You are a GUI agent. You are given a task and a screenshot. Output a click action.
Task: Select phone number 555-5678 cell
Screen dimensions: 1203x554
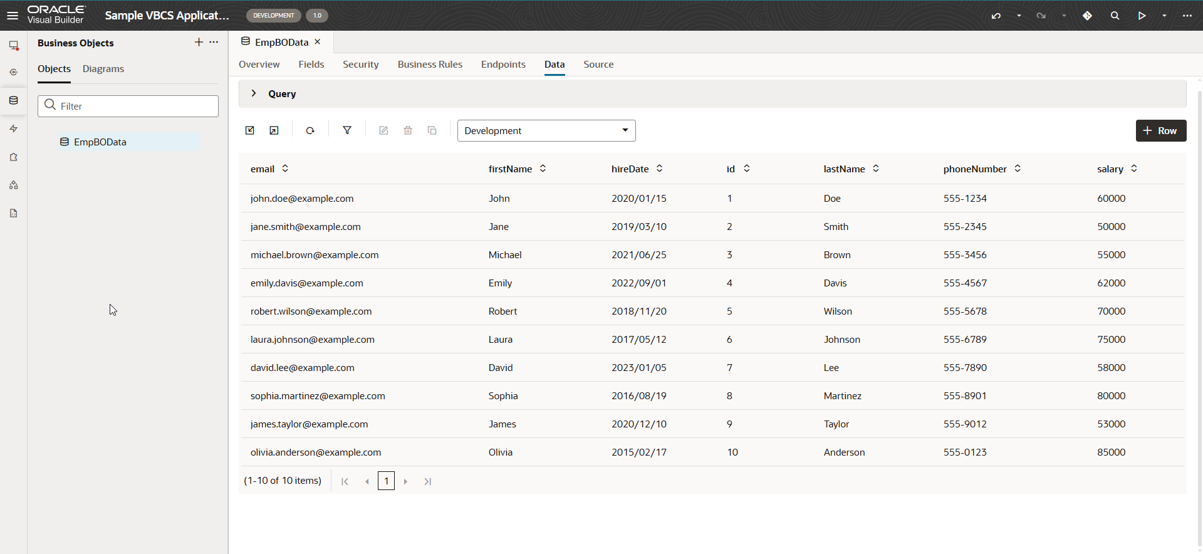pos(965,311)
